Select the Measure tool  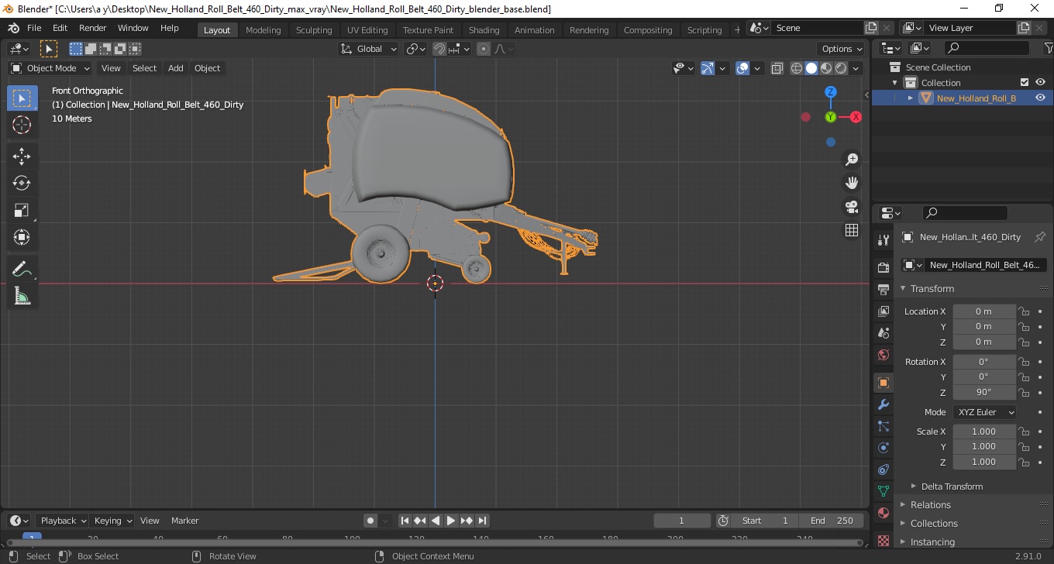click(22, 296)
